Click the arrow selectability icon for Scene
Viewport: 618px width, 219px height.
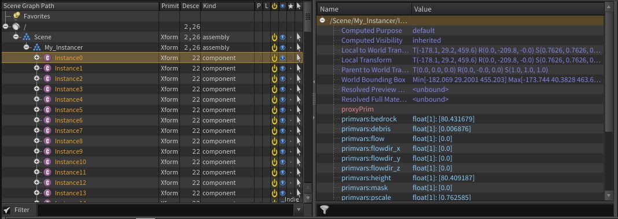pyautogui.click(x=299, y=37)
